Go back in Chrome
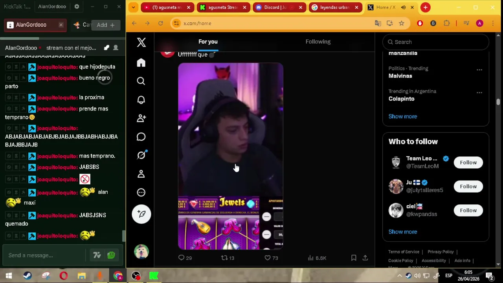 pos(134,24)
